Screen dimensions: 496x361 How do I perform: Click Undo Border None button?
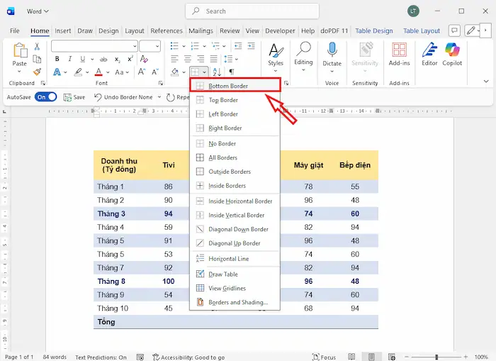(125, 97)
